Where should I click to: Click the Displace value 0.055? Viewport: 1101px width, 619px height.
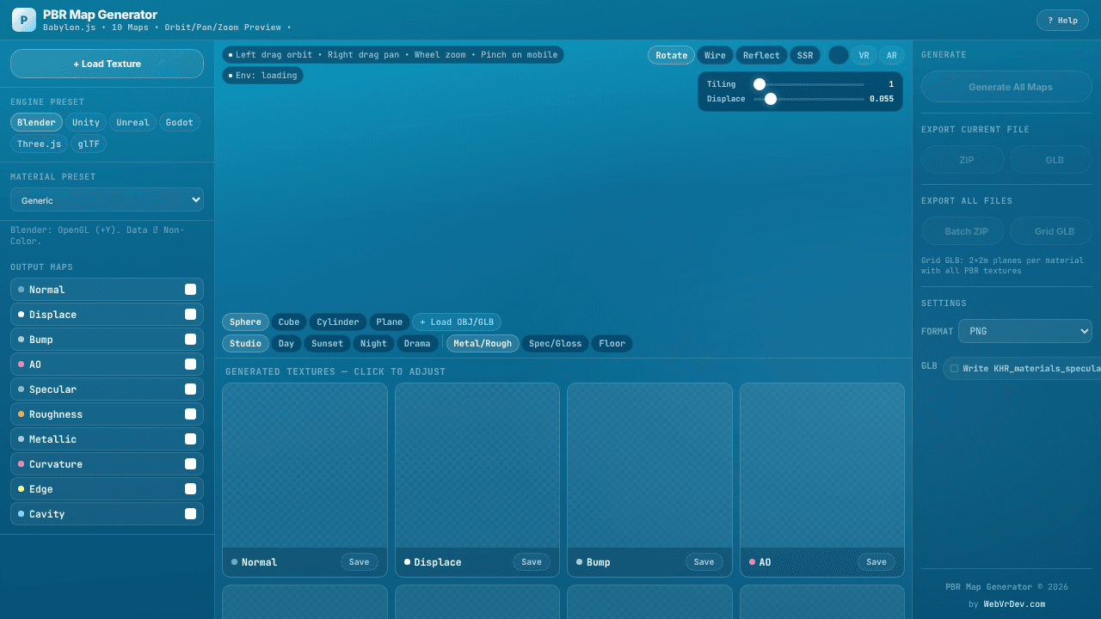coord(882,99)
